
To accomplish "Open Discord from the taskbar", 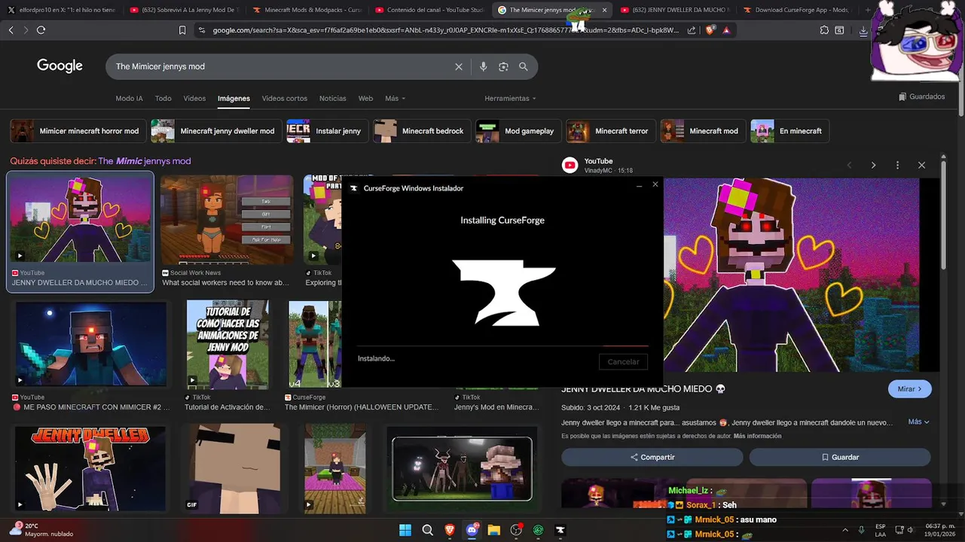I will 472,530.
